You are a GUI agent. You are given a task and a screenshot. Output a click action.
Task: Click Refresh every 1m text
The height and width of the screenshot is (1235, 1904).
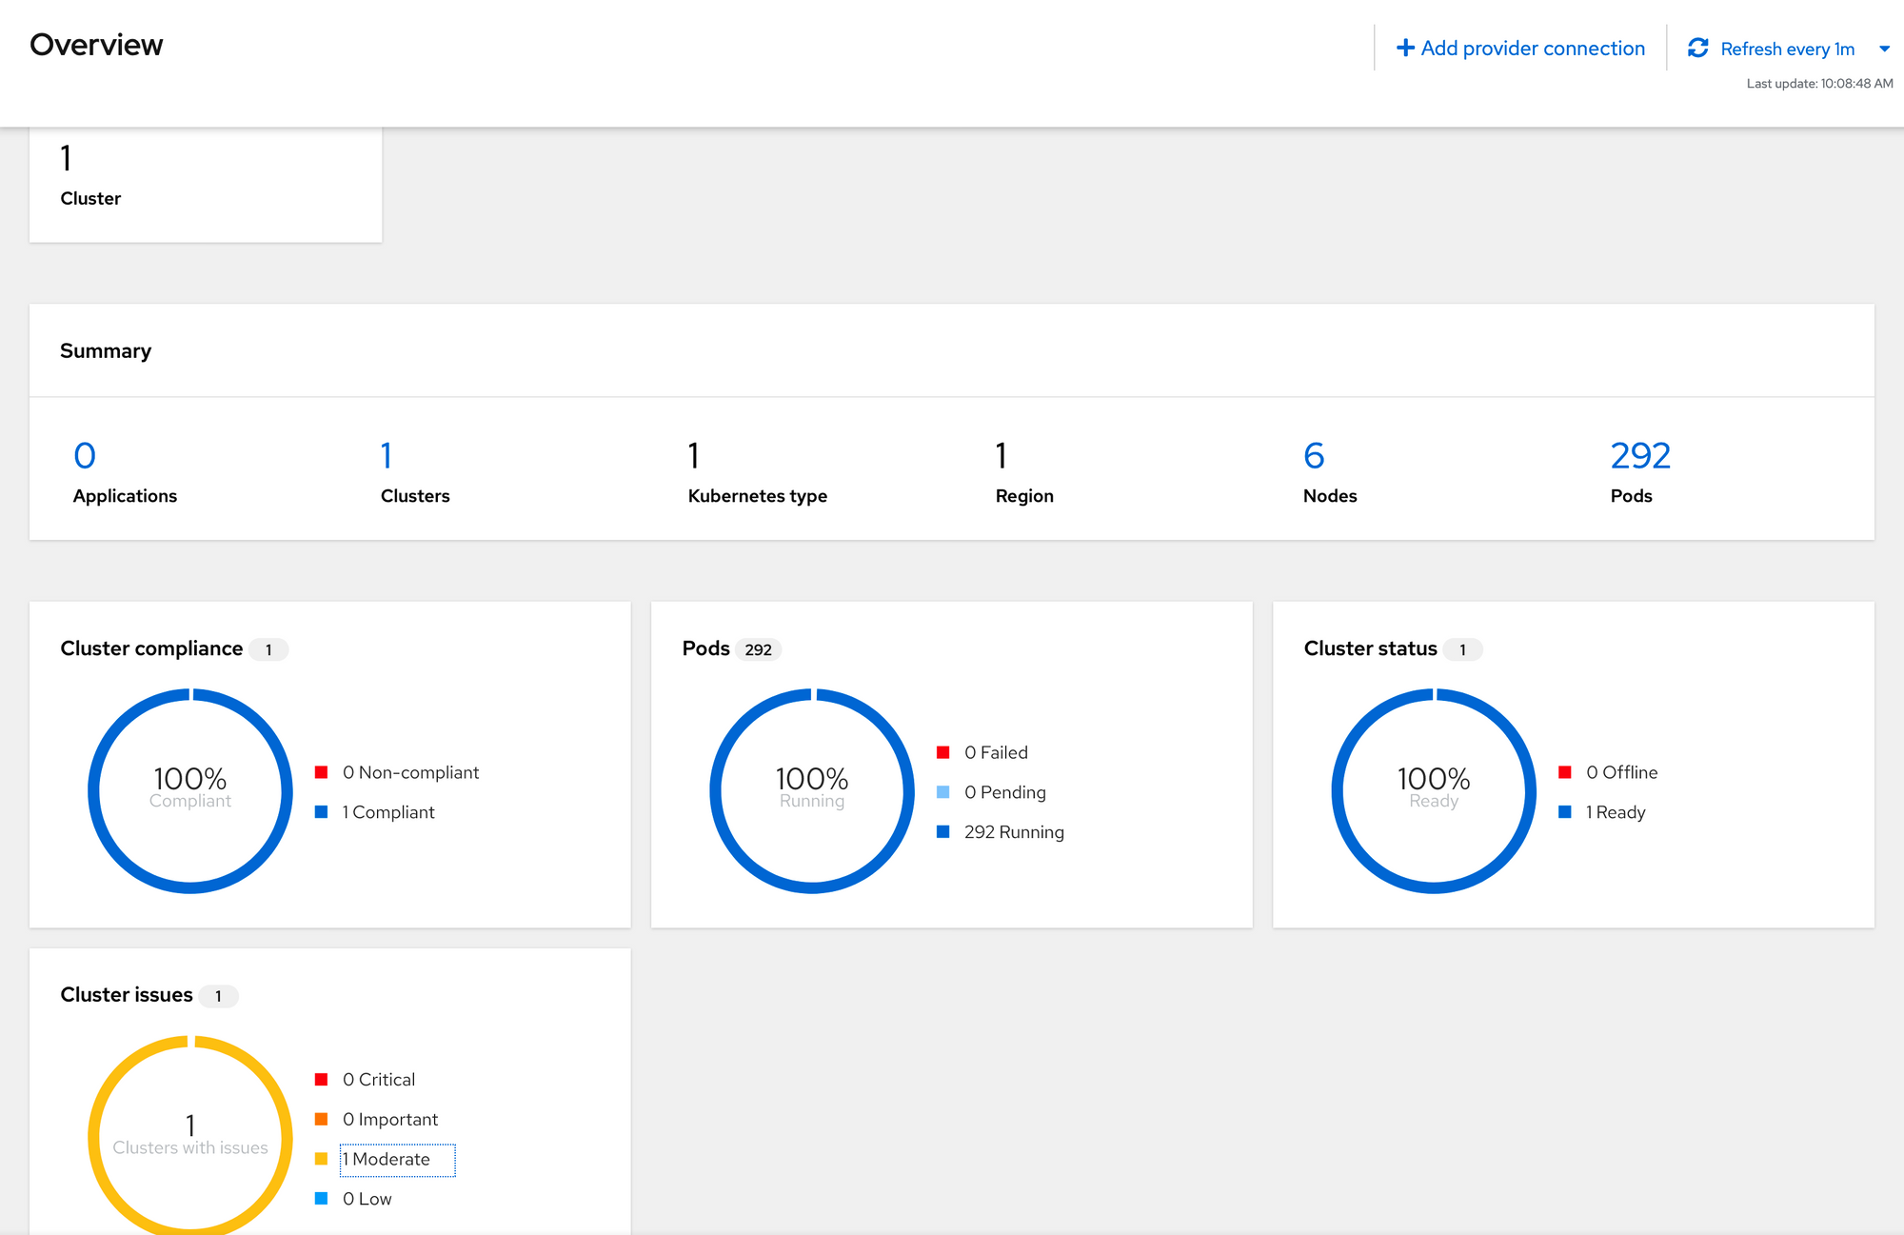1787,49
